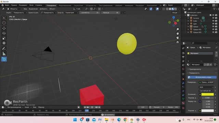Image resolution: width=219 pixels, height=123 pixels.
Task: Open the Render properties tab icon
Action: [x=183, y=53]
